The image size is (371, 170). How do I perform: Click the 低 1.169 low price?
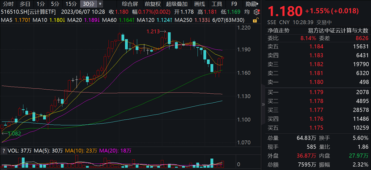(x=230, y=12)
